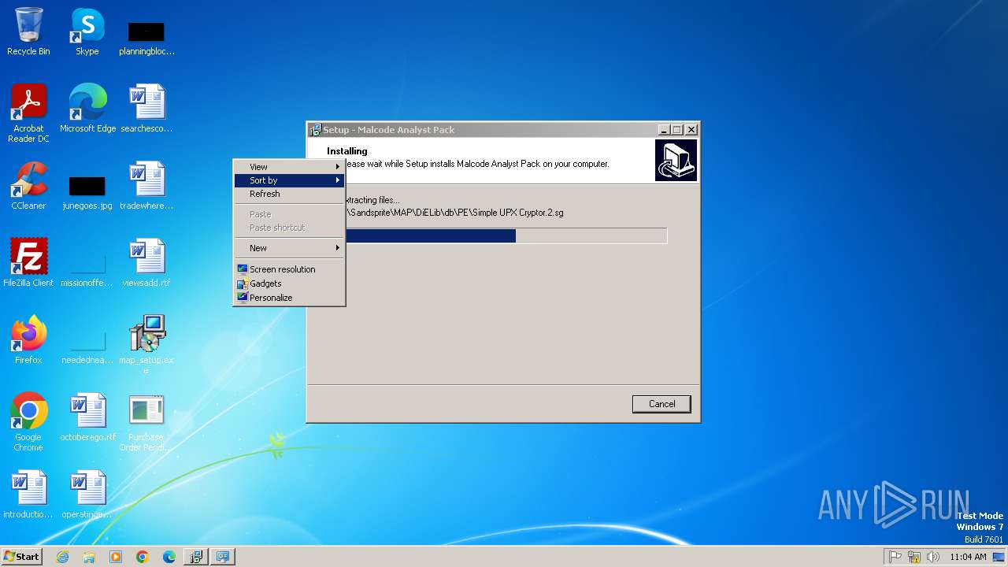Screen dimensions: 1008x567
Task: Cancel the Malcode Analyst Pack installation
Action: click(x=661, y=404)
